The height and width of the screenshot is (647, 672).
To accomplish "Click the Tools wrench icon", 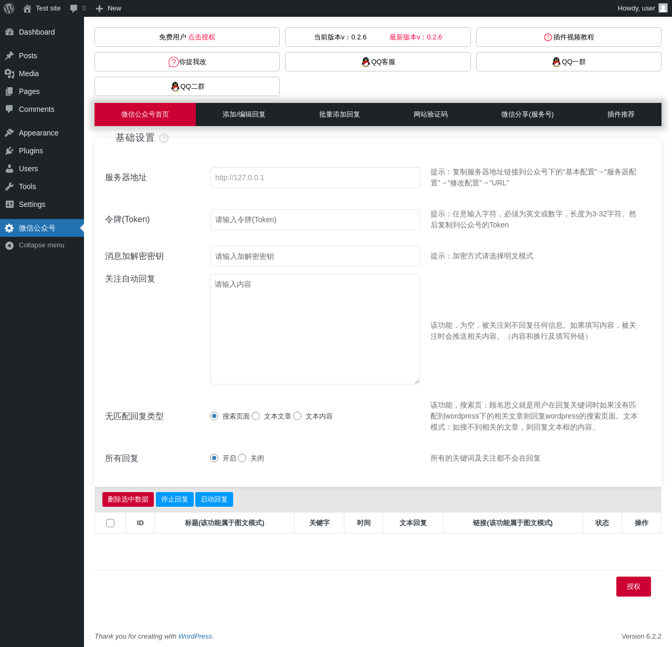I will (9, 186).
